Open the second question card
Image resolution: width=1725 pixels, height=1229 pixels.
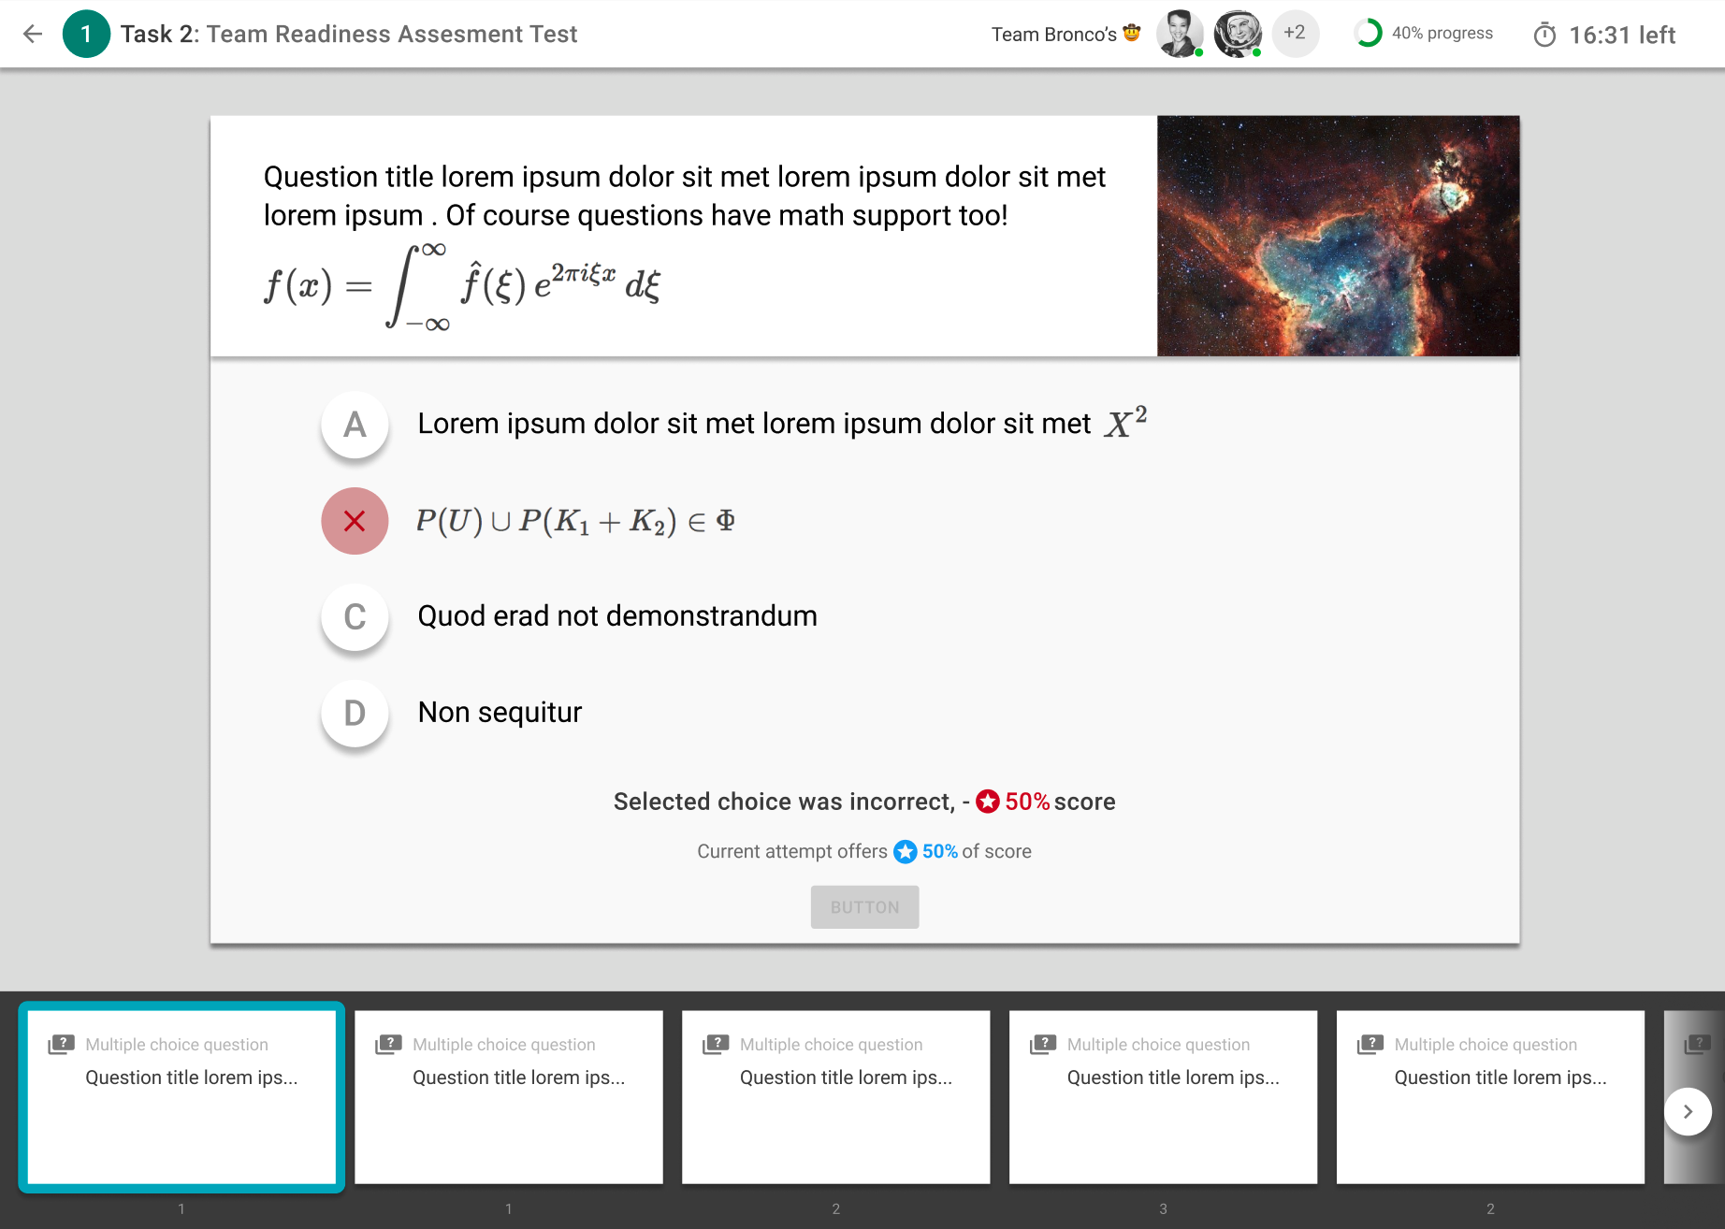[x=509, y=1097]
